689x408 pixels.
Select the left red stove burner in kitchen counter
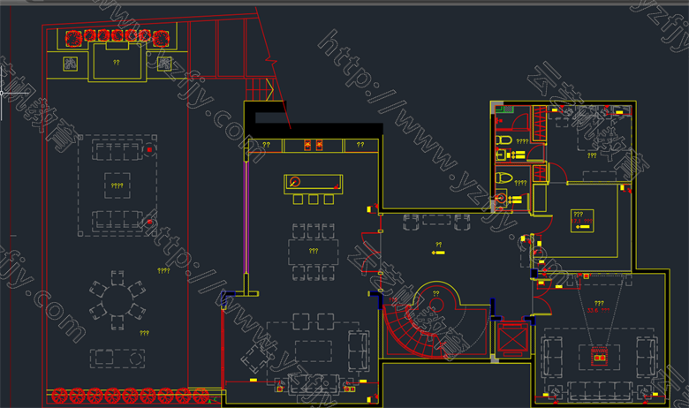(307, 145)
